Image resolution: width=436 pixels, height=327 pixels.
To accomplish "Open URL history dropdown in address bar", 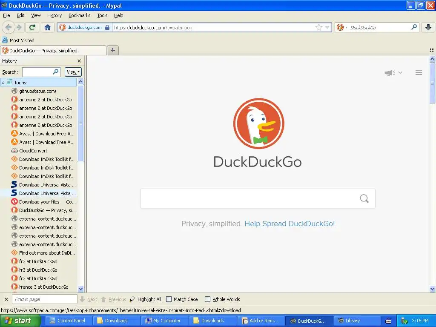I will click(x=327, y=27).
